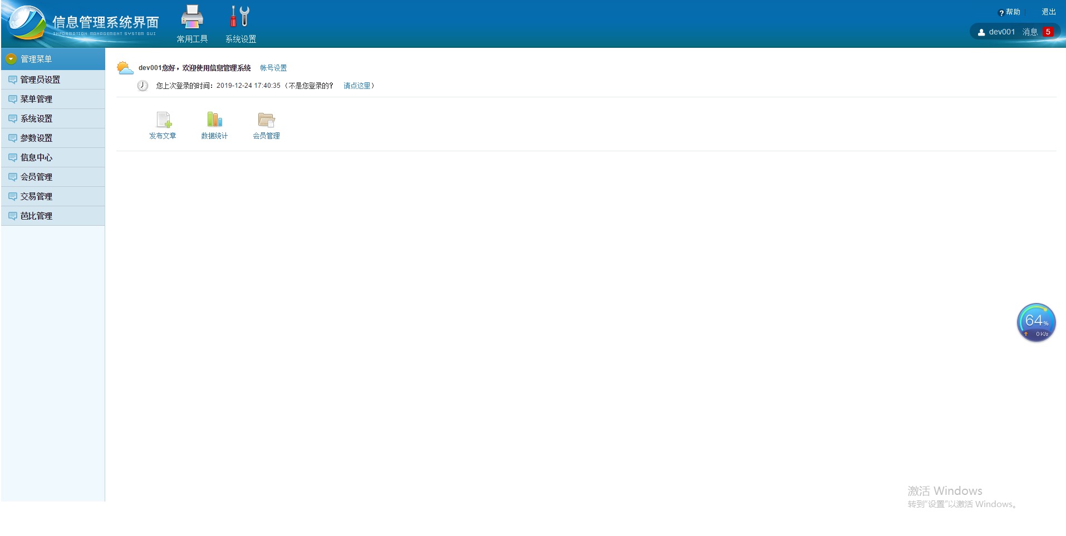
Task: Open 芭比管理 in the sidebar
Action: coord(53,216)
